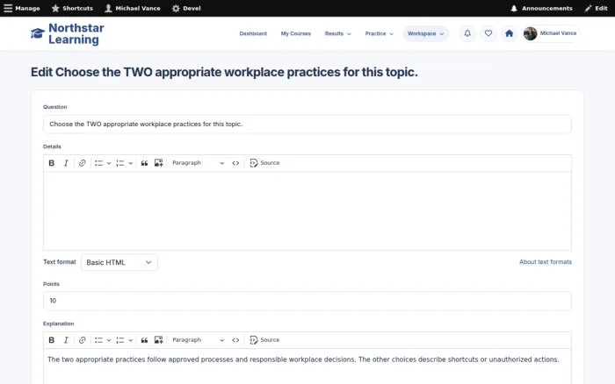Screen dimensions: 615x384
Task: Go to Northstar Learning home via site name
Action: click(x=76, y=33)
